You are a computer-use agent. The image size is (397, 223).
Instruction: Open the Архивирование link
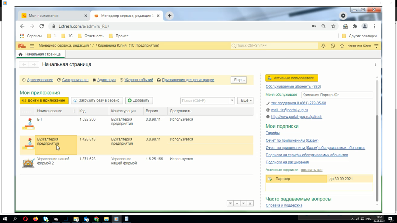[x=40, y=80]
